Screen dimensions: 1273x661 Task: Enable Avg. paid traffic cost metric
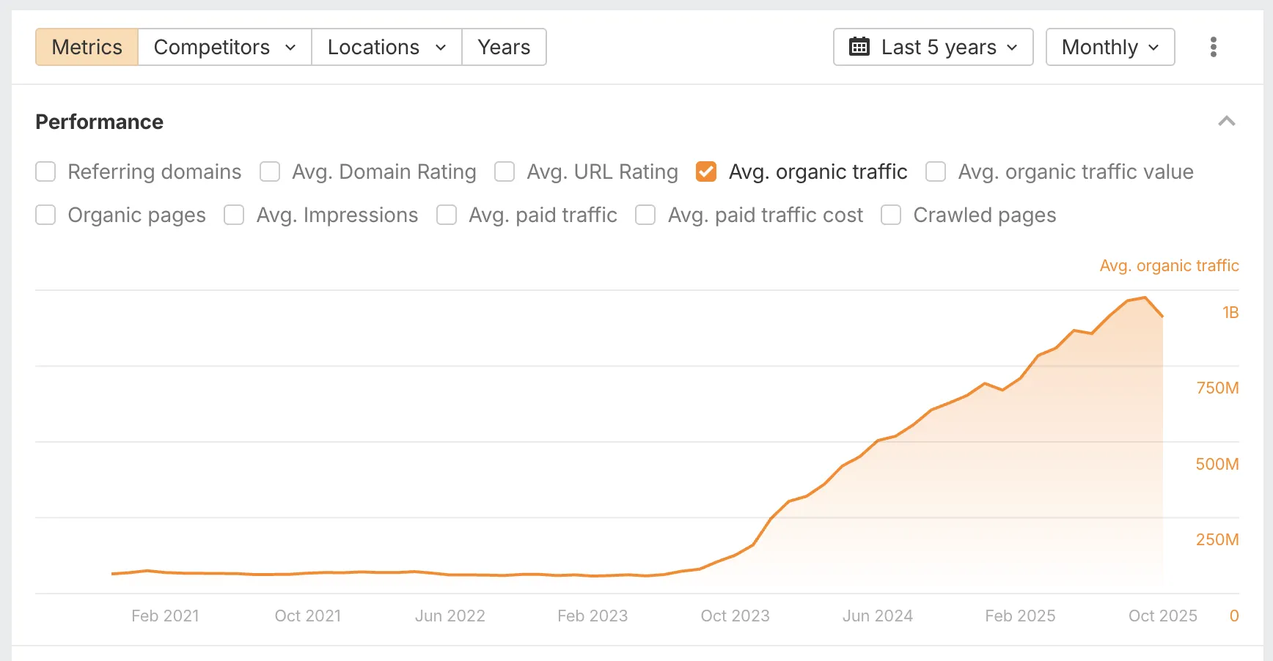[x=645, y=215]
